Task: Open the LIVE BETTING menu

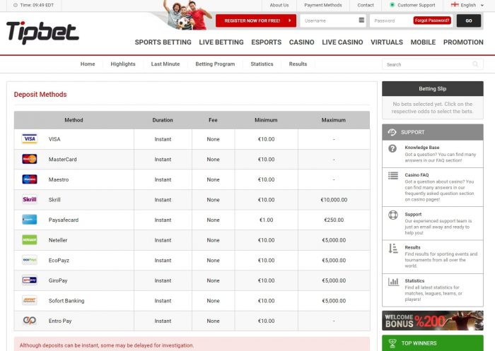Action: pos(221,42)
